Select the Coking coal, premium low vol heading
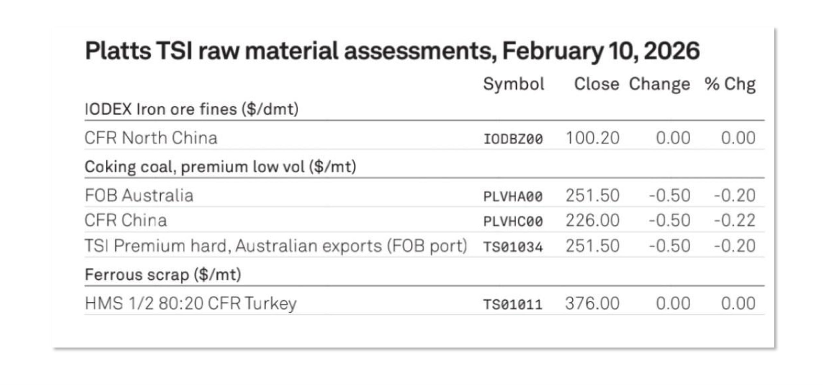823x388 pixels. coord(220,167)
